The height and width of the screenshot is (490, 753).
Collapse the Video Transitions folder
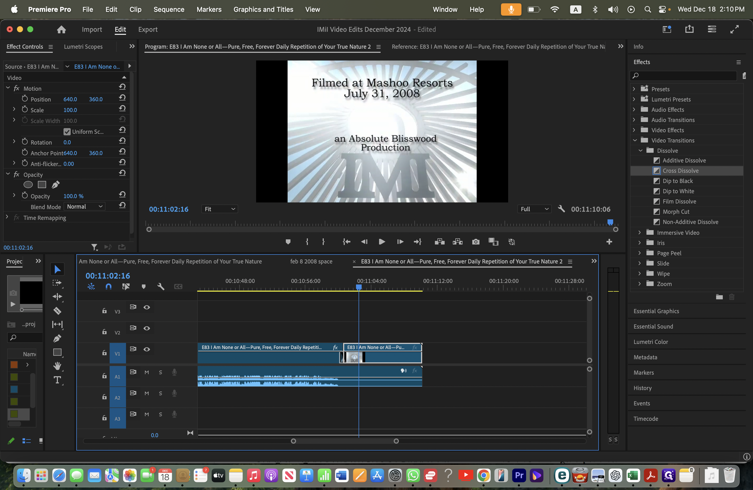coord(634,140)
